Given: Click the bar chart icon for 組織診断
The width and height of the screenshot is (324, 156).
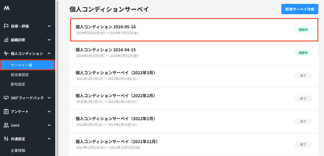Looking at the screenshot, I should click(x=6, y=40).
